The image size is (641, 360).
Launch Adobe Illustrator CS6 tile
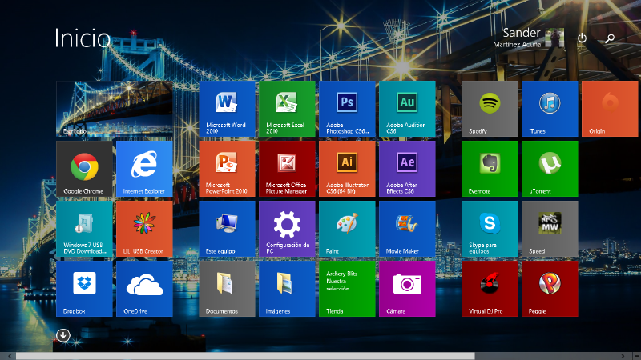(x=347, y=169)
